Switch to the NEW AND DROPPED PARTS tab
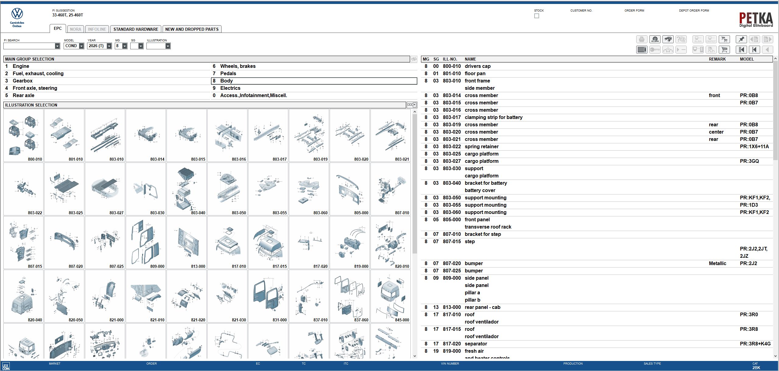This screenshot has height=371, width=779. tap(192, 29)
